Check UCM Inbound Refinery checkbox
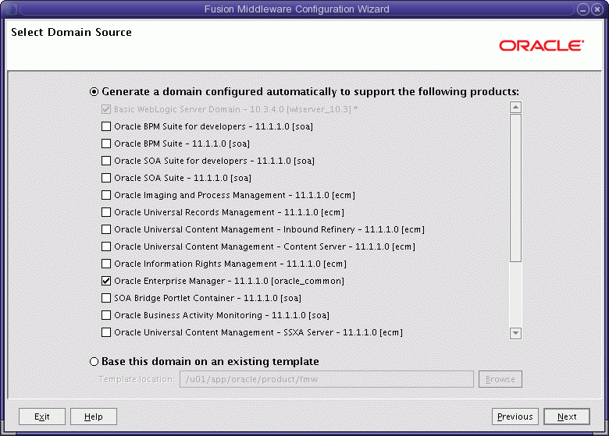609x436 pixels. 106,229
